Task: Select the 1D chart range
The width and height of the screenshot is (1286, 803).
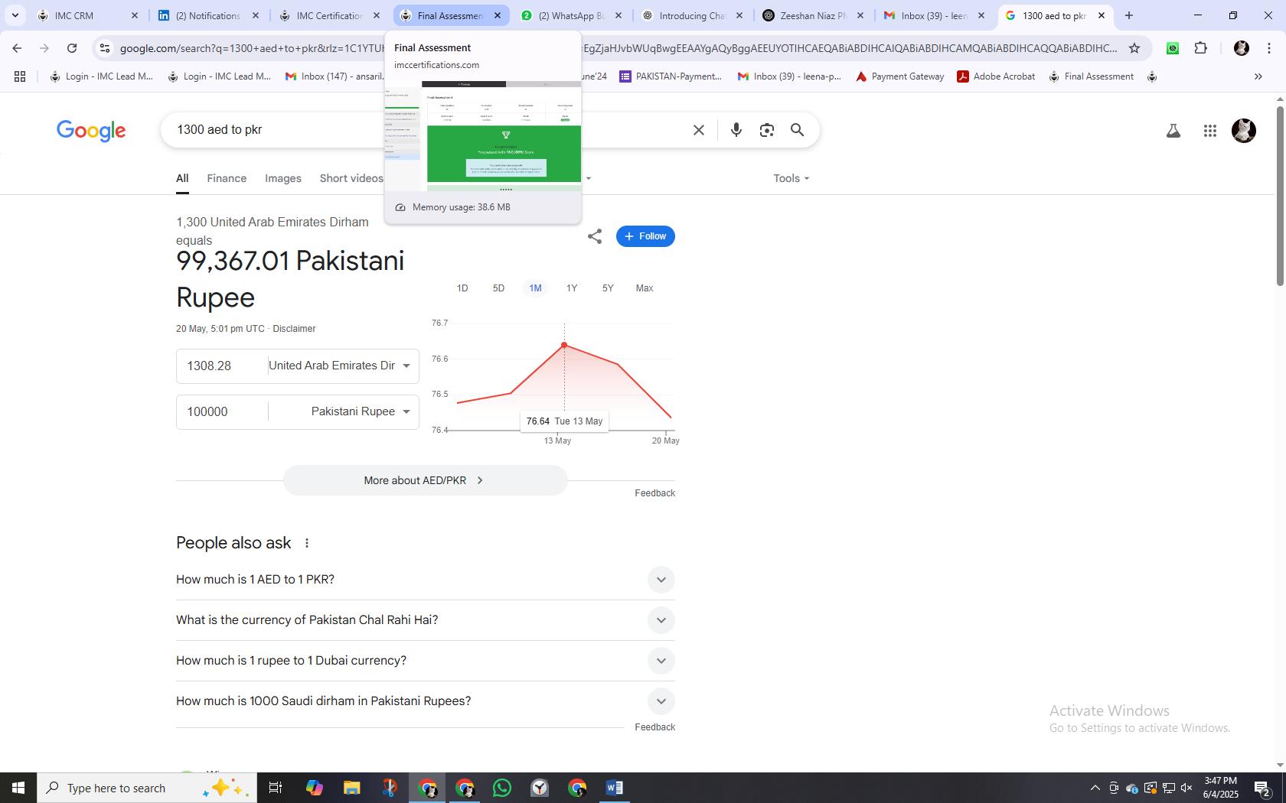Action: click(x=462, y=288)
